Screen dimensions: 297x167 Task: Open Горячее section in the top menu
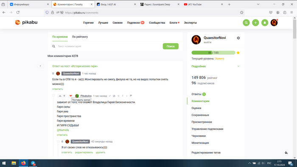[x=88, y=23]
